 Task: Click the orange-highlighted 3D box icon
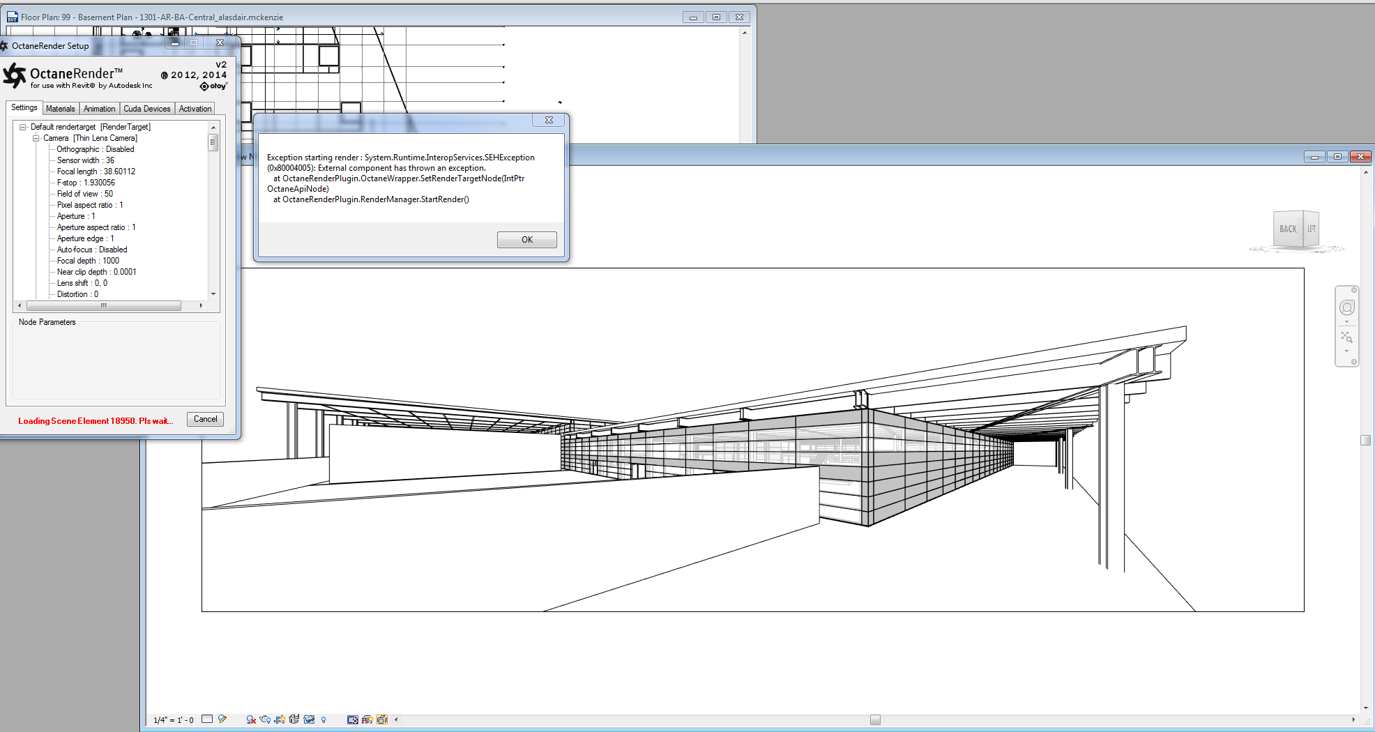point(382,719)
